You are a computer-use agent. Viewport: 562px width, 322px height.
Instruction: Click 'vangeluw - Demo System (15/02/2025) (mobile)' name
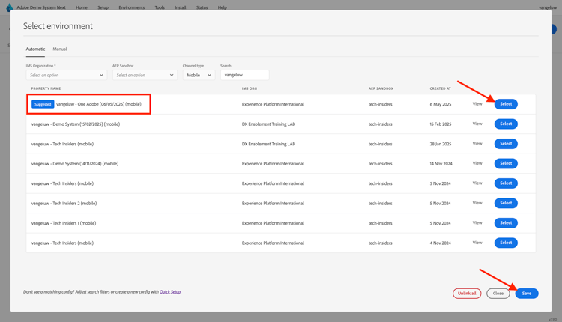76,124
